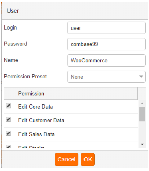Click the Login input field

click(x=106, y=28)
